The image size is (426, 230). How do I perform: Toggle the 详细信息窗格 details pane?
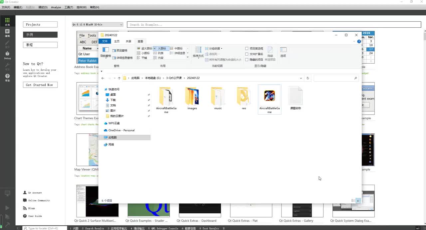[122, 58]
